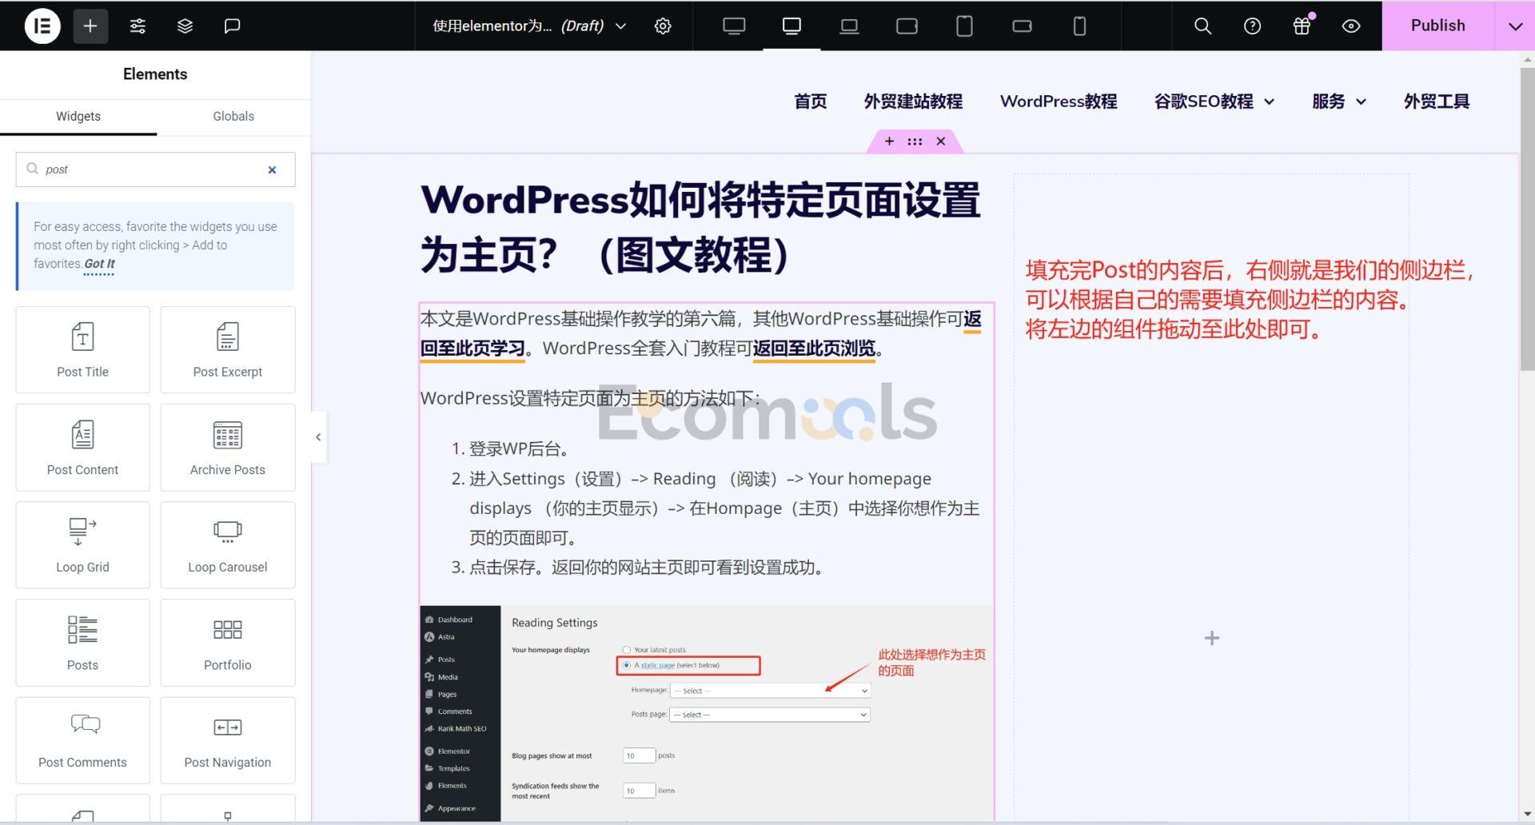Select the laptop responsive mode
The image size is (1535, 825).
tap(849, 26)
